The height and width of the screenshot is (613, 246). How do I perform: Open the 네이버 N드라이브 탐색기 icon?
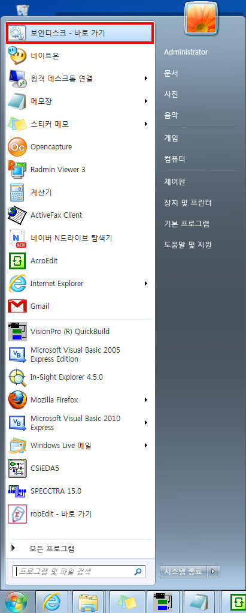click(x=17, y=238)
